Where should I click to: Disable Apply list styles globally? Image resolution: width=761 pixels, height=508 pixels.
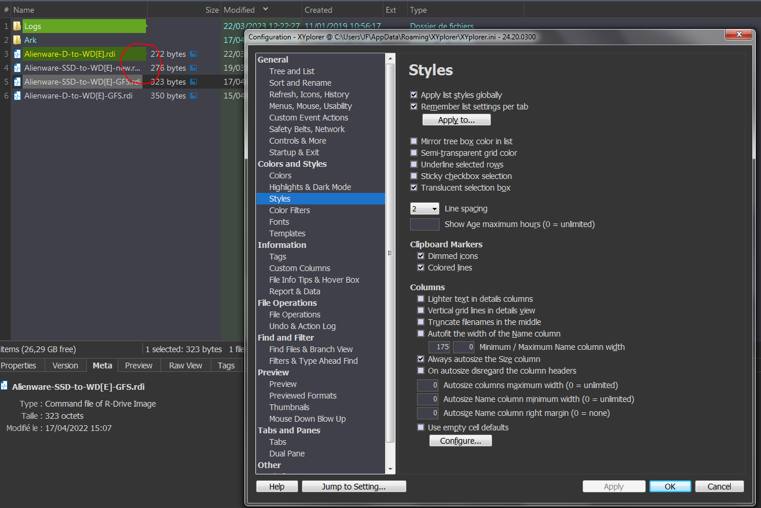414,95
